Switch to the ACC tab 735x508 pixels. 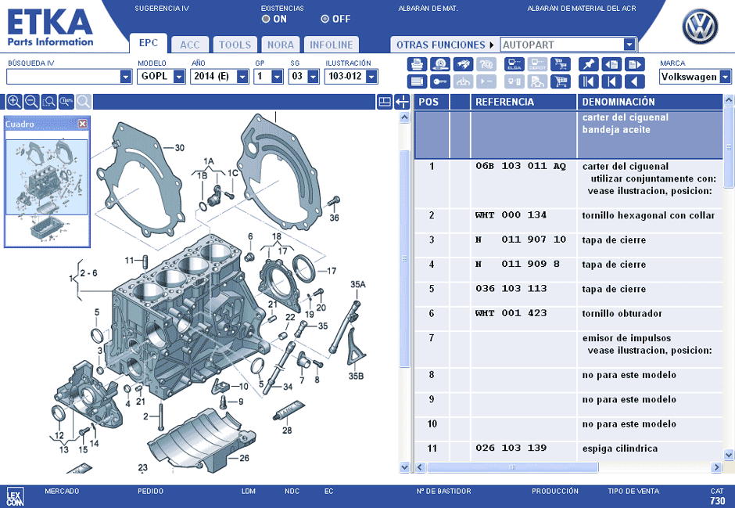pyautogui.click(x=190, y=45)
